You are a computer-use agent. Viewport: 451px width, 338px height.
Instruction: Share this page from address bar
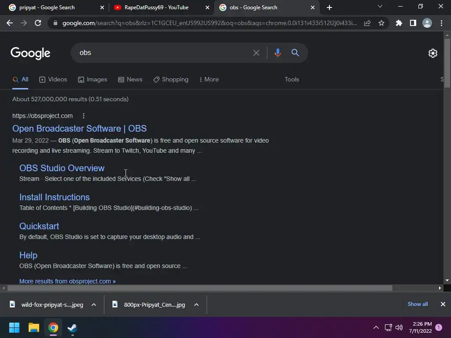[x=367, y=23]
